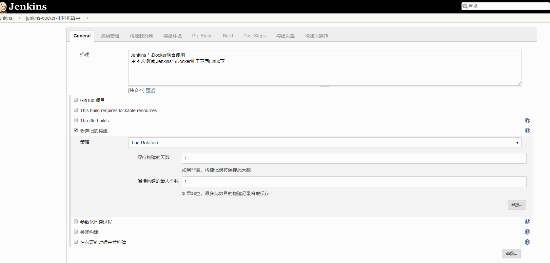
Task: Enable the Throttle builds checkbox
Action: click(x=76, y=120)
